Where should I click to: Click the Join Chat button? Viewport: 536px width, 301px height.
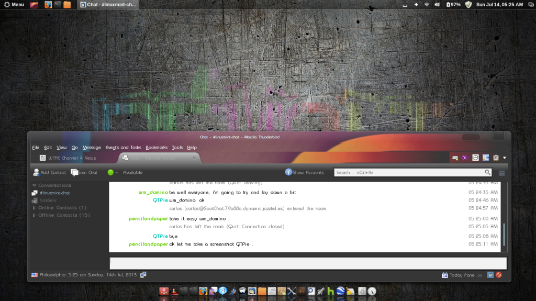[x=84, y=172]
